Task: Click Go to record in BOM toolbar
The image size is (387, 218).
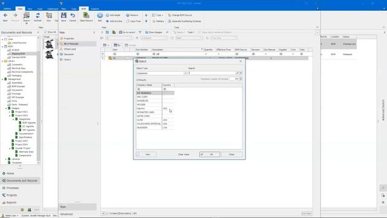Action: coord(127,32)
